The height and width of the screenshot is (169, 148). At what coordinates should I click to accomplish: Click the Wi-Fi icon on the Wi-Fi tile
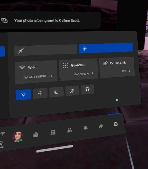point(22,67)
